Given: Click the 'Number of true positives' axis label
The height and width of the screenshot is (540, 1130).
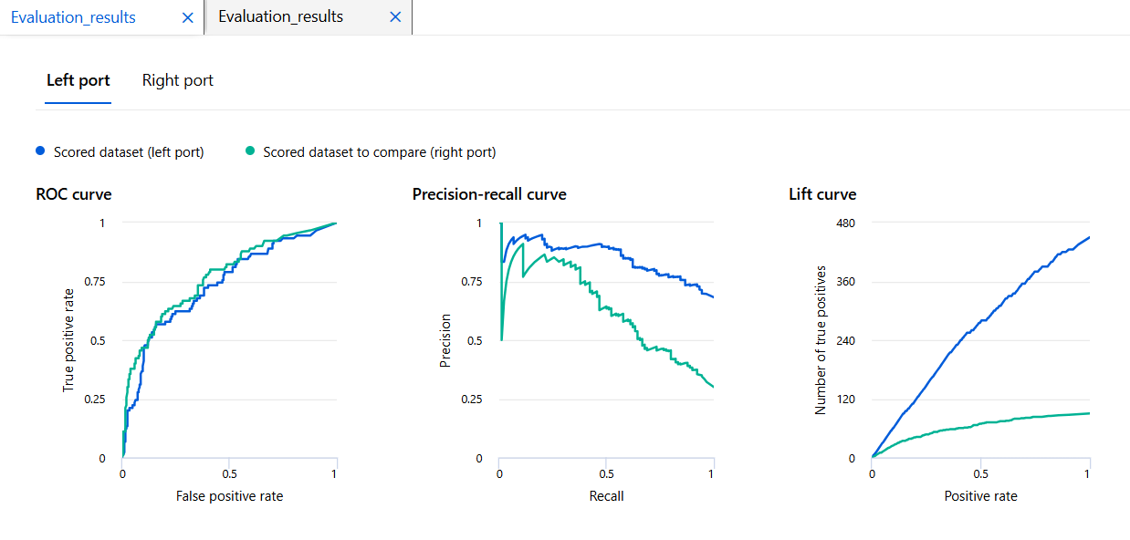Looking at the screenshot, I should [821, 340].
